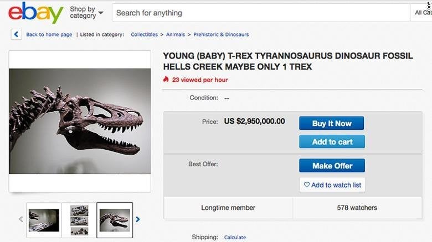Click the Make Offer button
Screen dimensions: 432x242
coord(332,166)
